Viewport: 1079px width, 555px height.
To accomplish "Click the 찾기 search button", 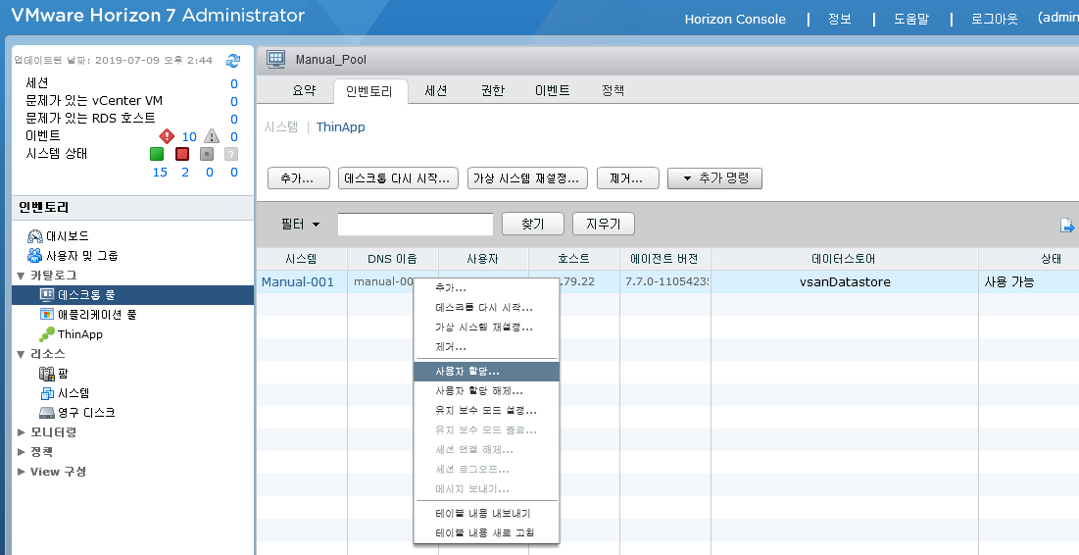I will [x=532, y=225].
